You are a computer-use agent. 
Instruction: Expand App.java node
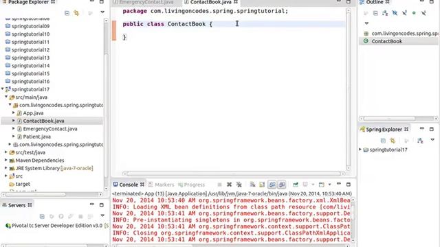[14, 113]
